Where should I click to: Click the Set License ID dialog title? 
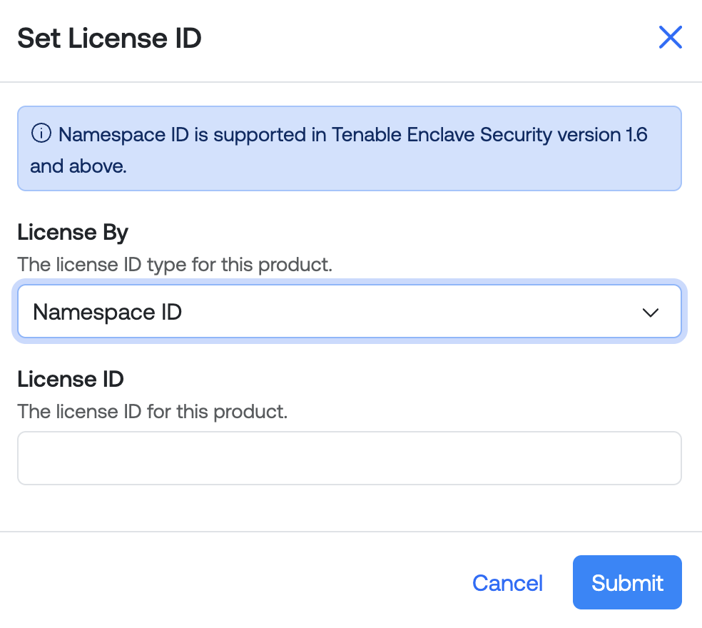pos(109,38)
